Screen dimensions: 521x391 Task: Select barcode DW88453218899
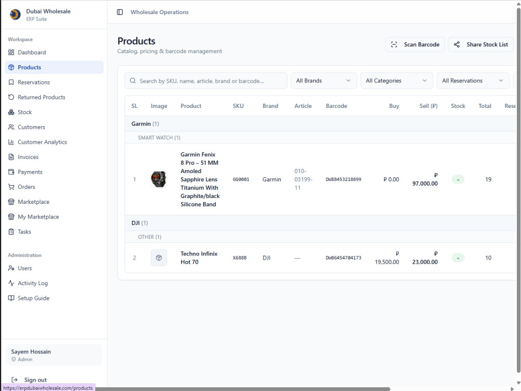click(343, 179)
